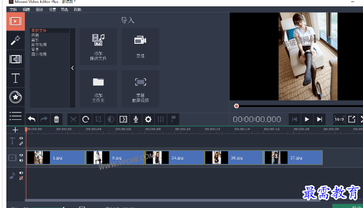363x208 pixels.
Task: Delete the selected clip with trash icon
Action: pos(57,119)
